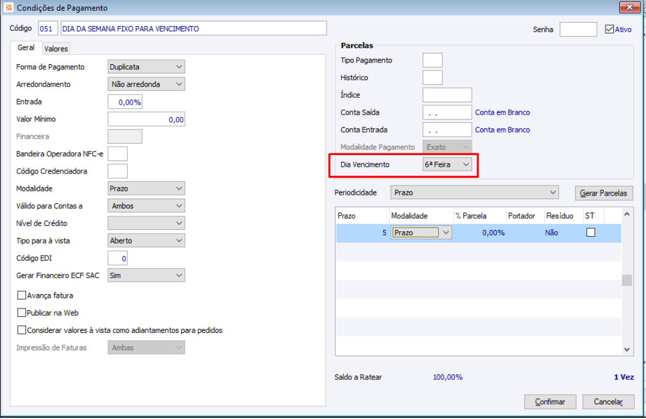646x419 pixels.
Task: Open the Nível de Crédito dropdown
Action: click(146, 223)
